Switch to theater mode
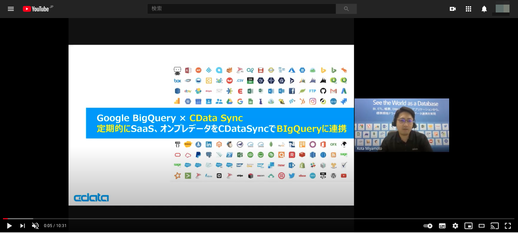The image size is (518, 233). tap(482, 226)
